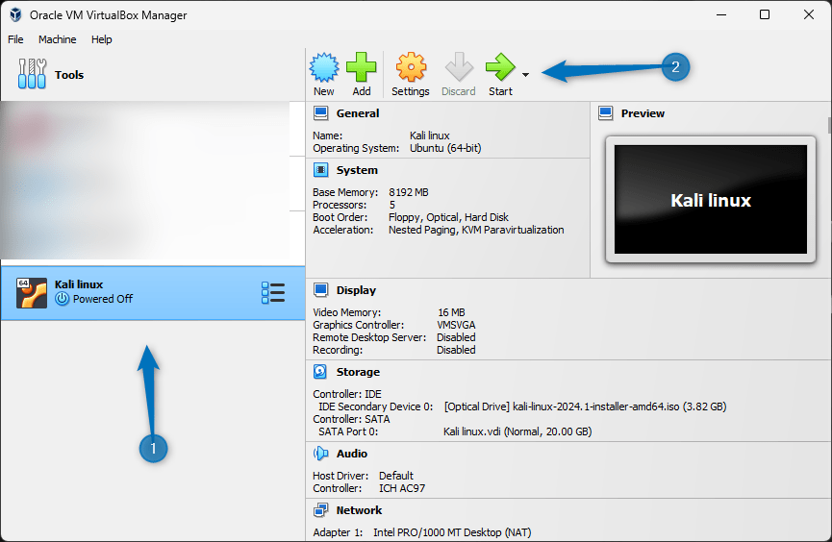Click the Adapter 1 Intel PRO/1000 MT Desktop entry
The width and height of the screenshot is (832, 542).
pos(452,532)
